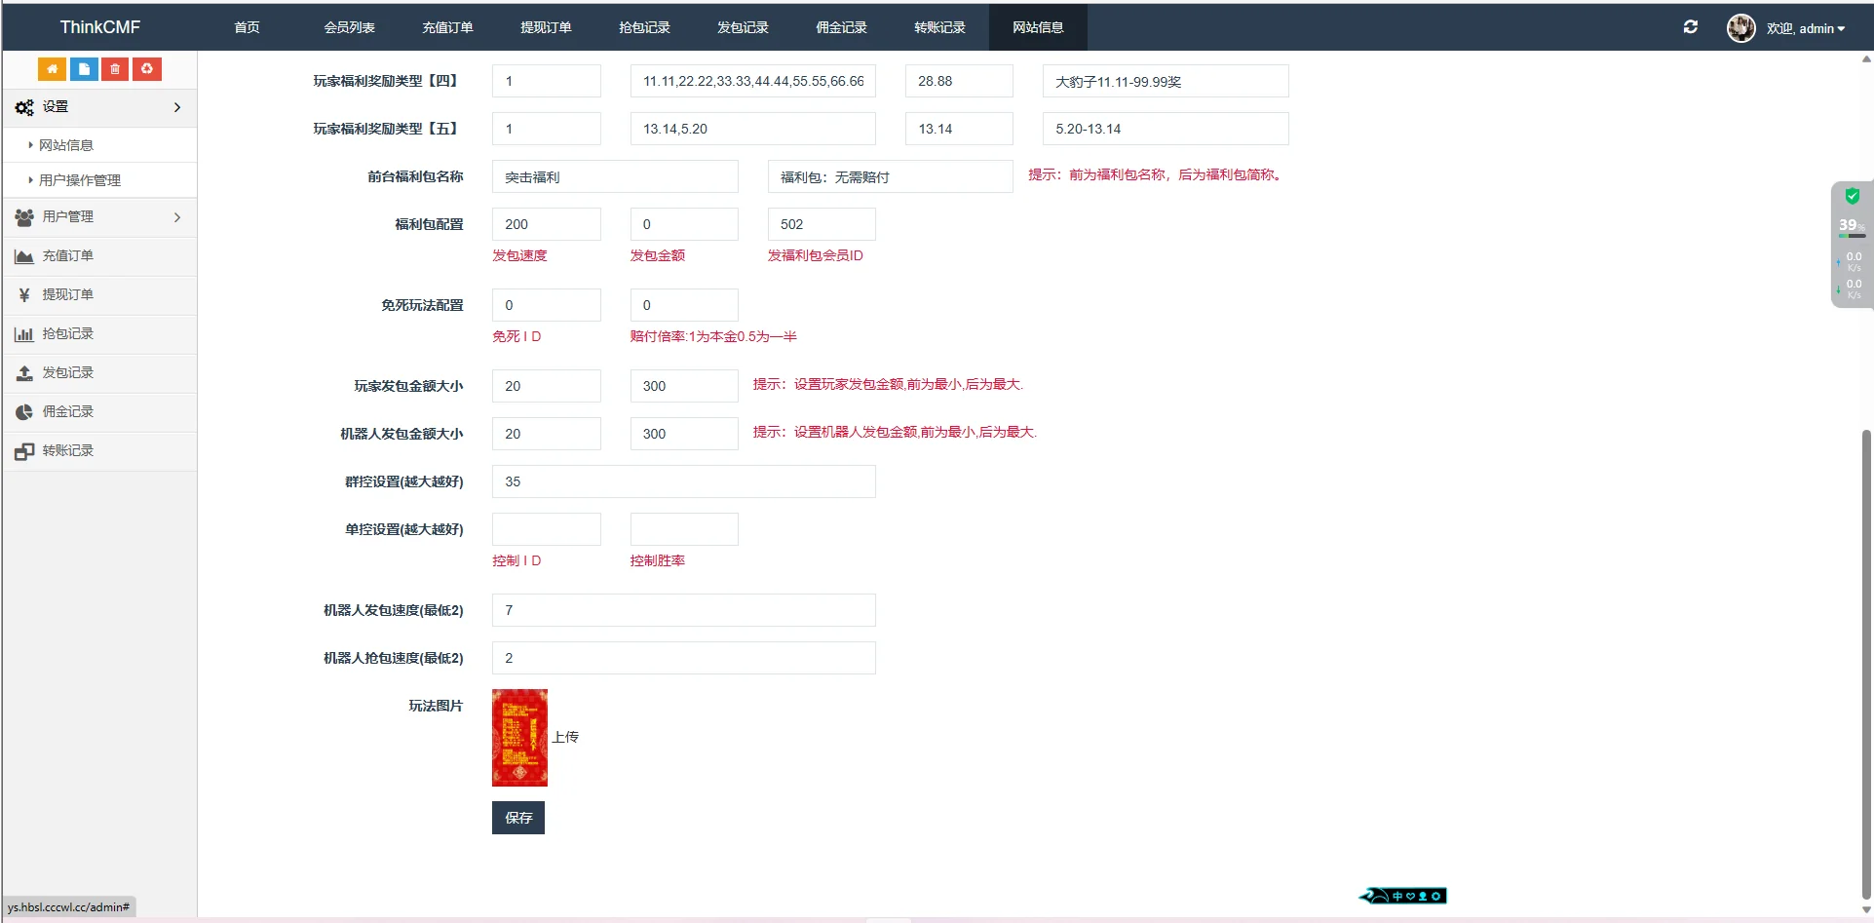The height and width of the screenshot is (923, 1874).
Task: Select 网站信息 sidebar submenu item
Action: [x=66, y=145]
